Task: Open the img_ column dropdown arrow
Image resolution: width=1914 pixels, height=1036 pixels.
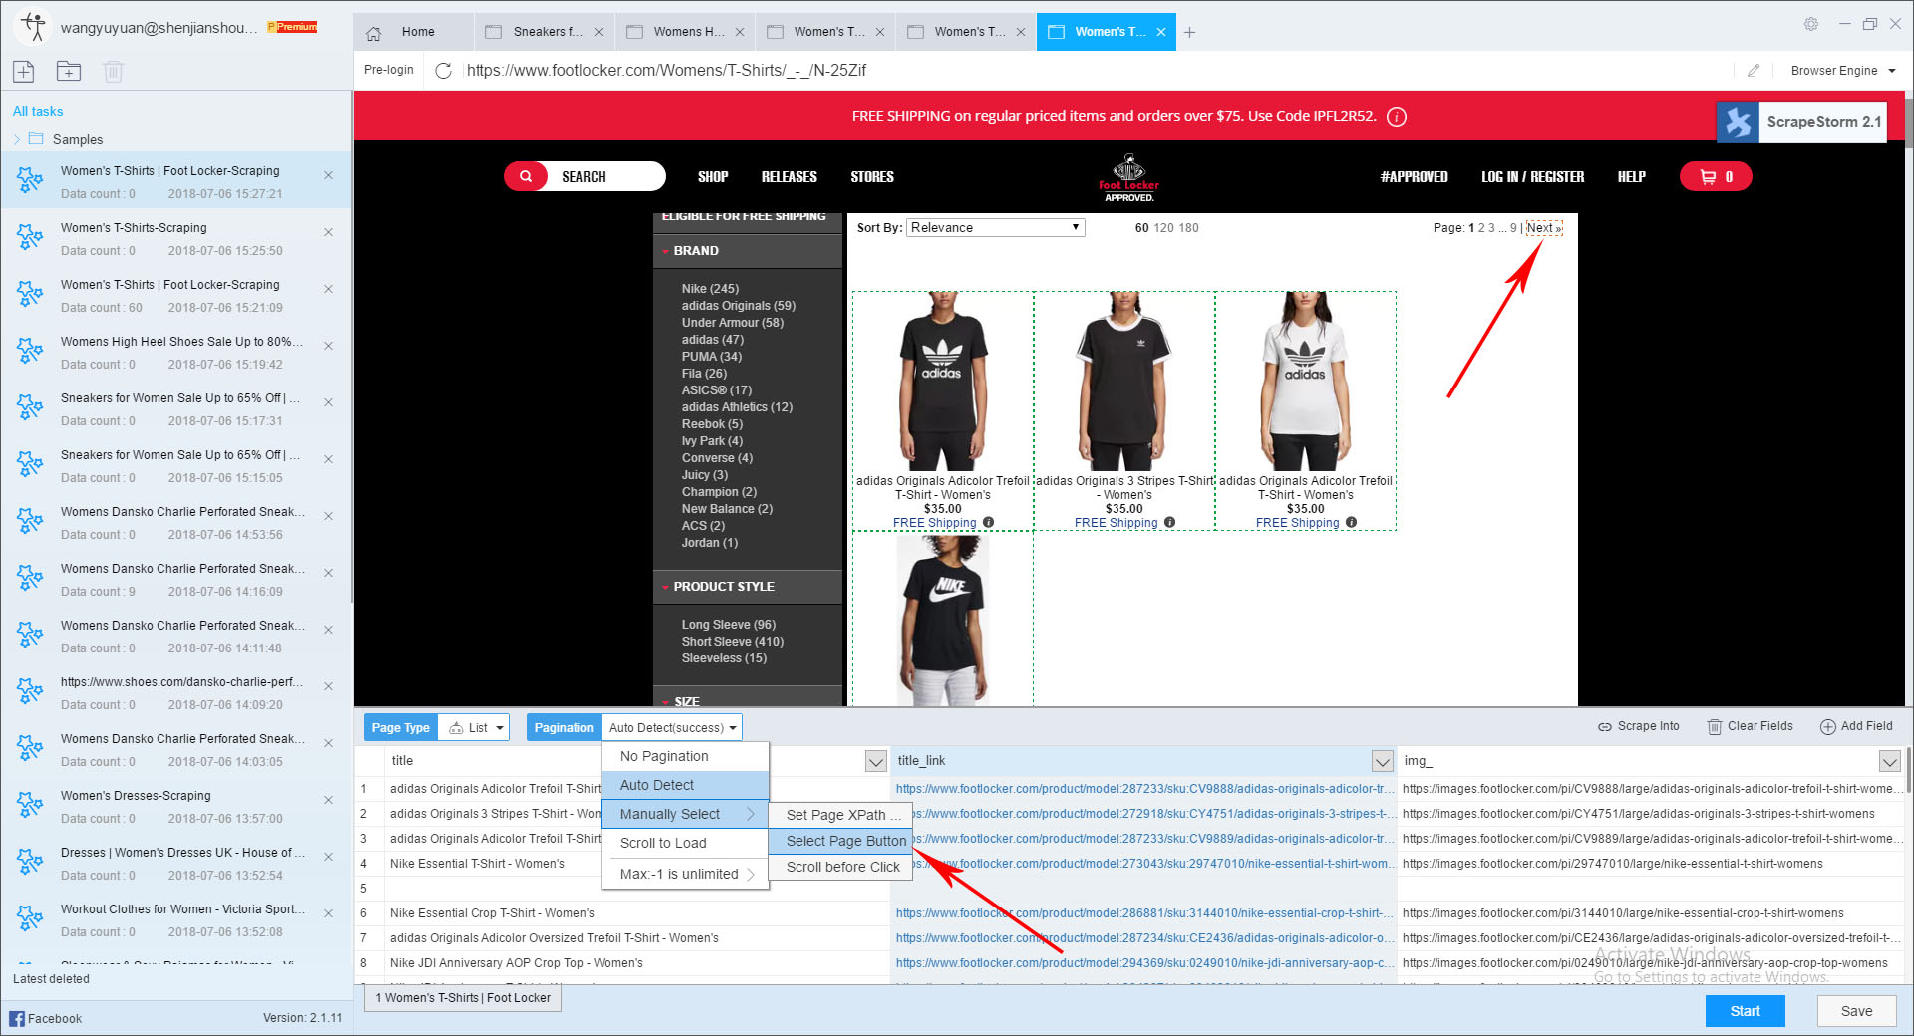Action: tap(1889, 762)
